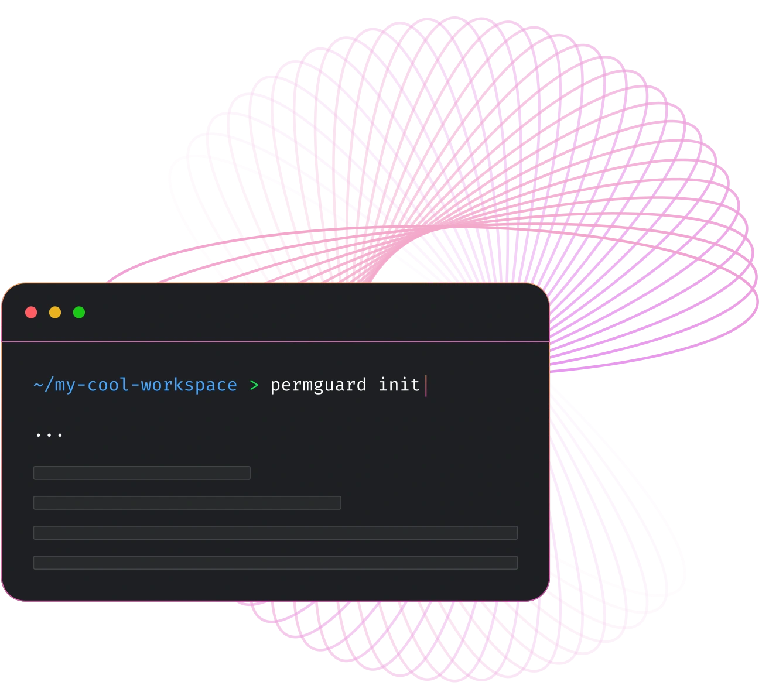Click the green maximize dot

point(79,313)
